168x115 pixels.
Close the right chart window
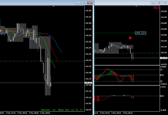(165, 3)
